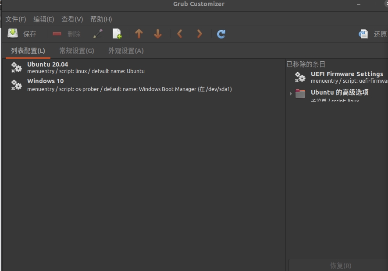Click the gears icon beside UEFI Firmware Settings
This screenshot has height=271, width=388.
(x=300, y=77)
